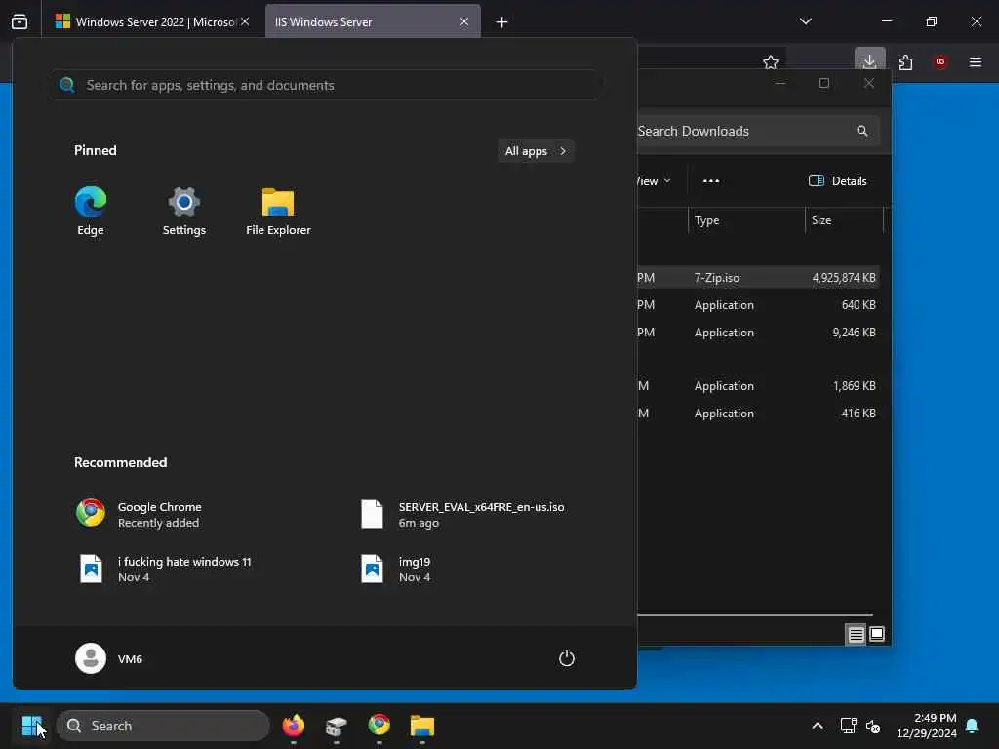Select the 640 KB Application row

coord(758,305)
